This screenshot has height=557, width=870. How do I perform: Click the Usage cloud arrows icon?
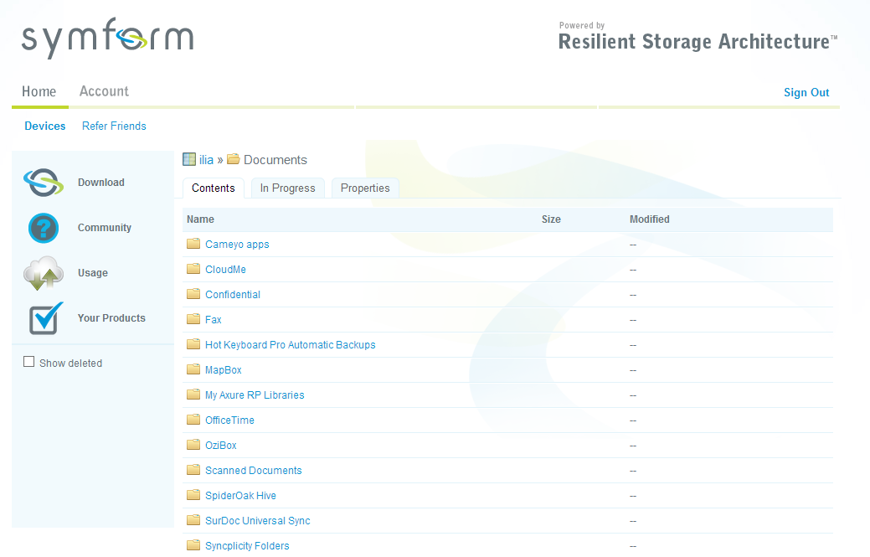[x=44, y=273]
